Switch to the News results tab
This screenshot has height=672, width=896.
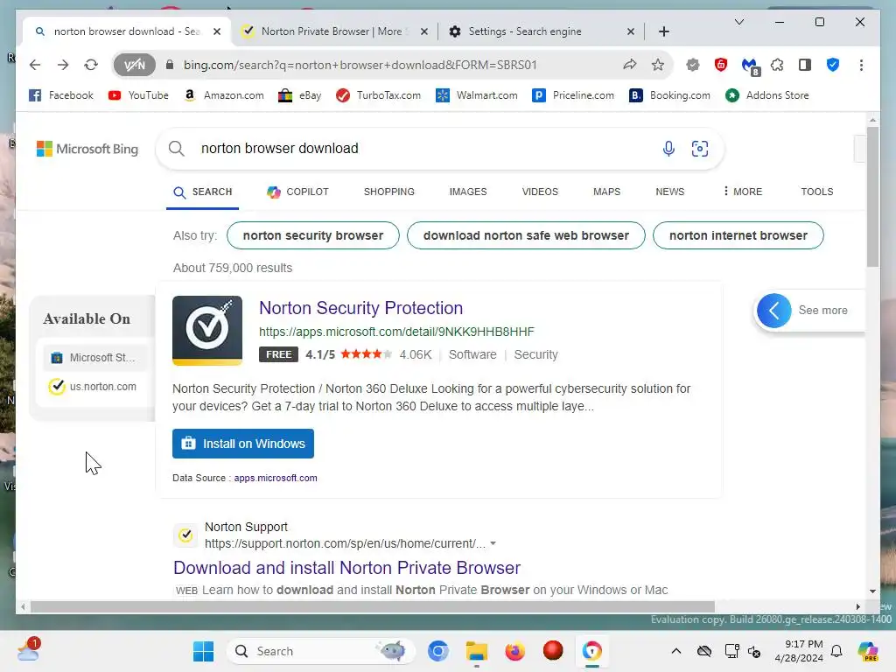pos(669,192)
